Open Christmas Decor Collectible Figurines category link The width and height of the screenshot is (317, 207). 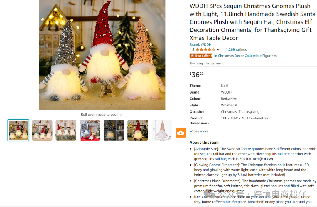[x=245, y=56]
